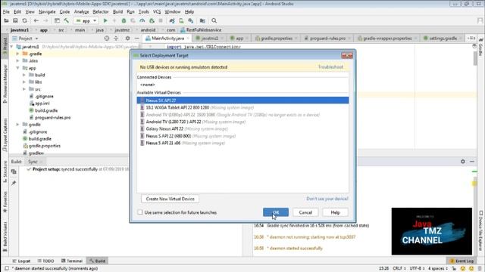Image resolution: width=485 pixels, height=272 pixels.
Task: Open Device File Explorer side tab
Action: pyautogui.click(x=481, y=230)
